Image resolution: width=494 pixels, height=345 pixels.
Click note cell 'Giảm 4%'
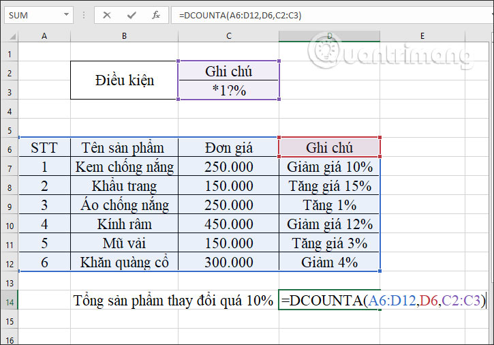(x=329, y=262)
